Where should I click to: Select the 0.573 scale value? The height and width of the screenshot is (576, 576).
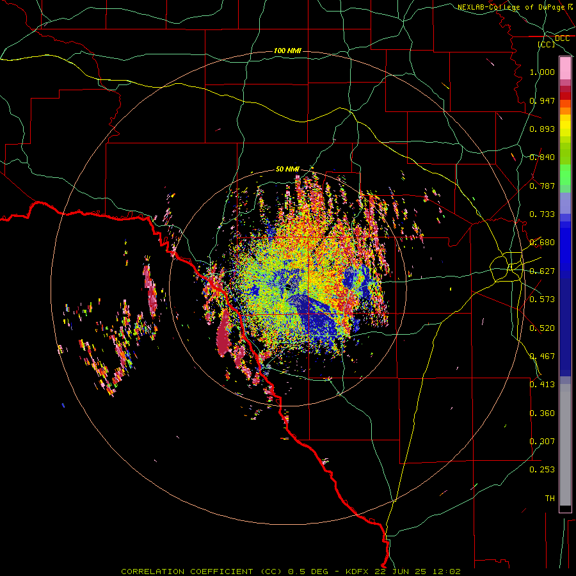[x=542, y=299]
